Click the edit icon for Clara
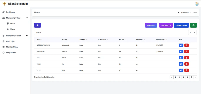 [x=181, y=58]
